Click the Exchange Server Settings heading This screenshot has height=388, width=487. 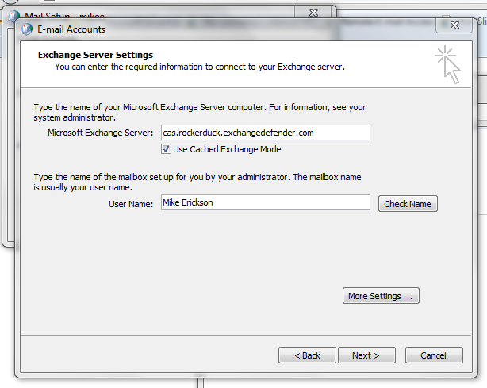pyautogui.click(x=96, y=55)
